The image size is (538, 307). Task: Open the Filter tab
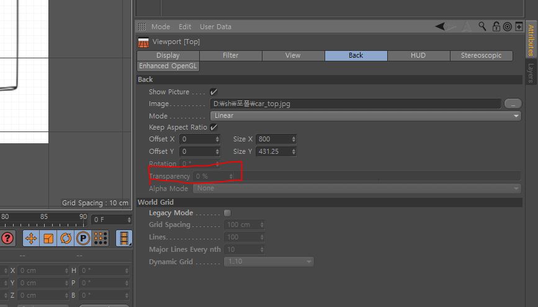[x=230, y=55]
